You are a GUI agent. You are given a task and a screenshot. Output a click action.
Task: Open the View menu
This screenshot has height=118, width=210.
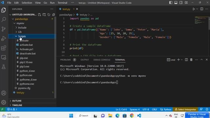click(x=38, y=3)
